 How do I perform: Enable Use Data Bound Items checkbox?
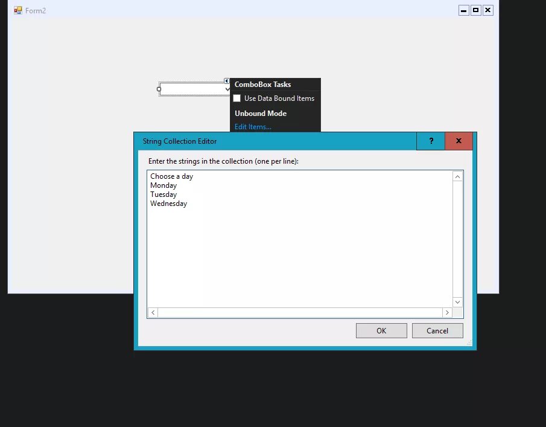point(236,98)
